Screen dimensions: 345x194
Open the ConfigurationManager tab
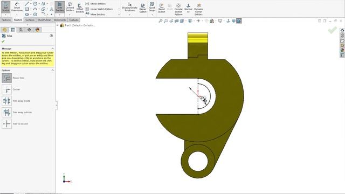point(21,30)
